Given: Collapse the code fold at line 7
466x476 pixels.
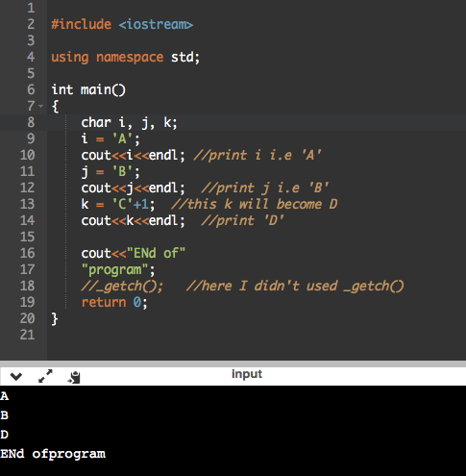Looking at the screenshot, I should tap(40, 106).
